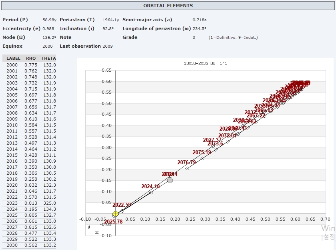
Task: Click the N/E orientation indicator below the plot
Action: (x=93, y=230)
